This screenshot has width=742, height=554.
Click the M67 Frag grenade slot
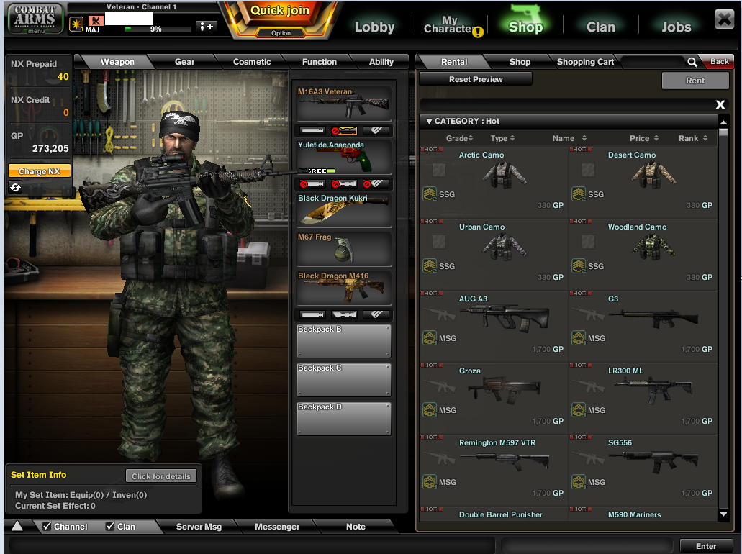click(x=344, y=249)
